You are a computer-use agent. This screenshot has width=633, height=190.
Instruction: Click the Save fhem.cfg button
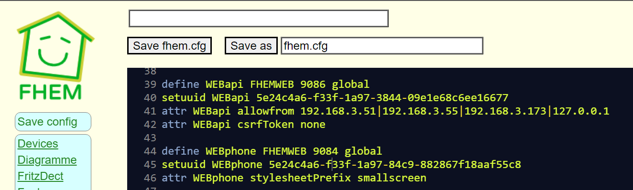[x=169, y=46]
